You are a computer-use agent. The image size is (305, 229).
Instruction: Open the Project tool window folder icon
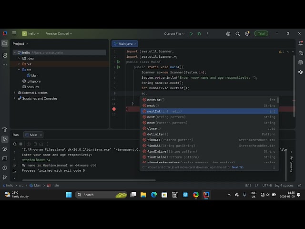click(x=5, y=43)
